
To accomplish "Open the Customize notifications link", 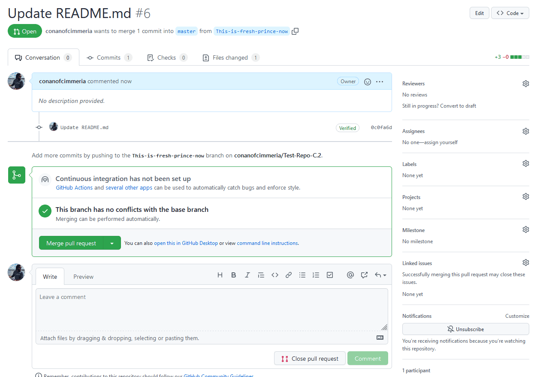I will coord(517,316).
